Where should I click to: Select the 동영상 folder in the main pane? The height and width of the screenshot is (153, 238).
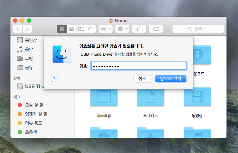click(197, 103)
